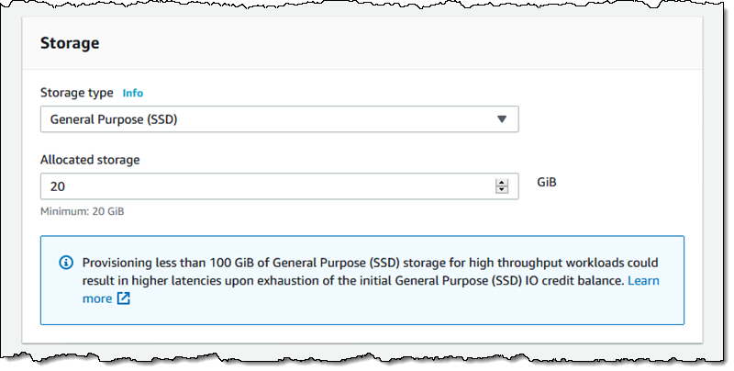Screen dimensions: 734x371
Task: Click the Allocated storage input field
Action: pos(266,186)
